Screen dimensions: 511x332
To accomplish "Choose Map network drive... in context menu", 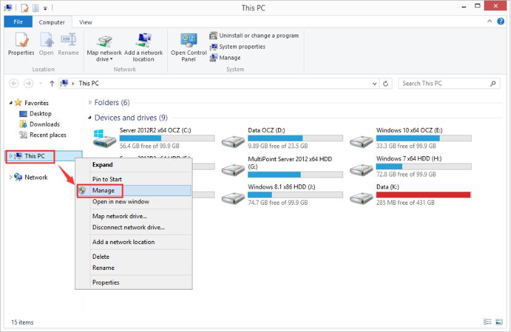I will click(133, 216).
